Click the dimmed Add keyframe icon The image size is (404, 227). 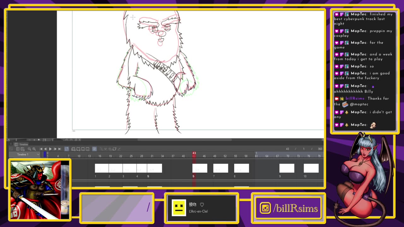(x=101, y=149)
